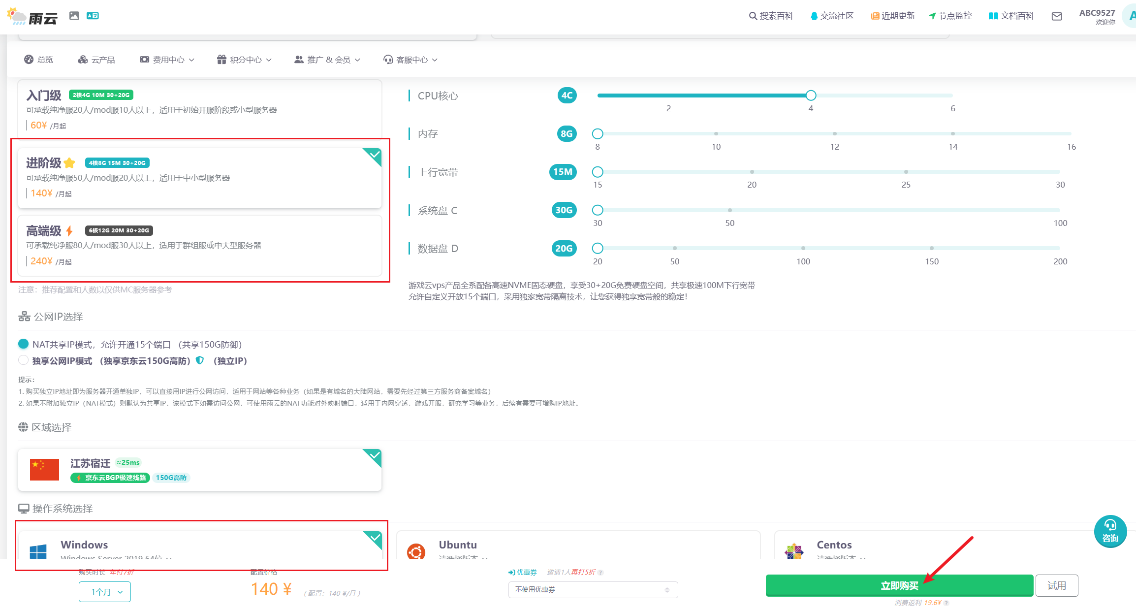Screen dimensions: 1136x610
Task: Select 独享公网IP模式 radio option
Action: pyautogui.click(x=23, y=360)
